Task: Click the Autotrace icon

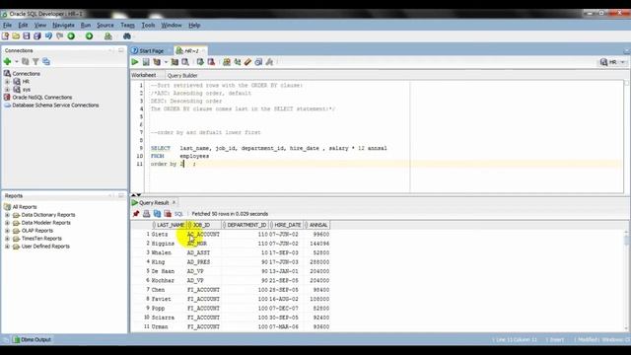Action: pos(175,62)
